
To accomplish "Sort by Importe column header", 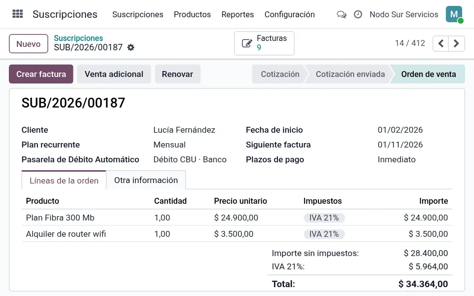I will tap(434, 201).
